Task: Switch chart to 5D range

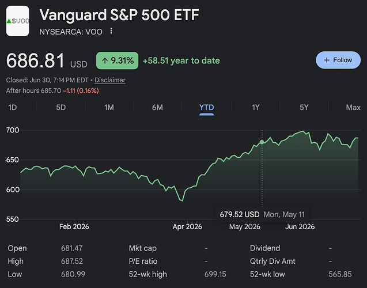Action: pyautogui.click(x=61, y=107)
